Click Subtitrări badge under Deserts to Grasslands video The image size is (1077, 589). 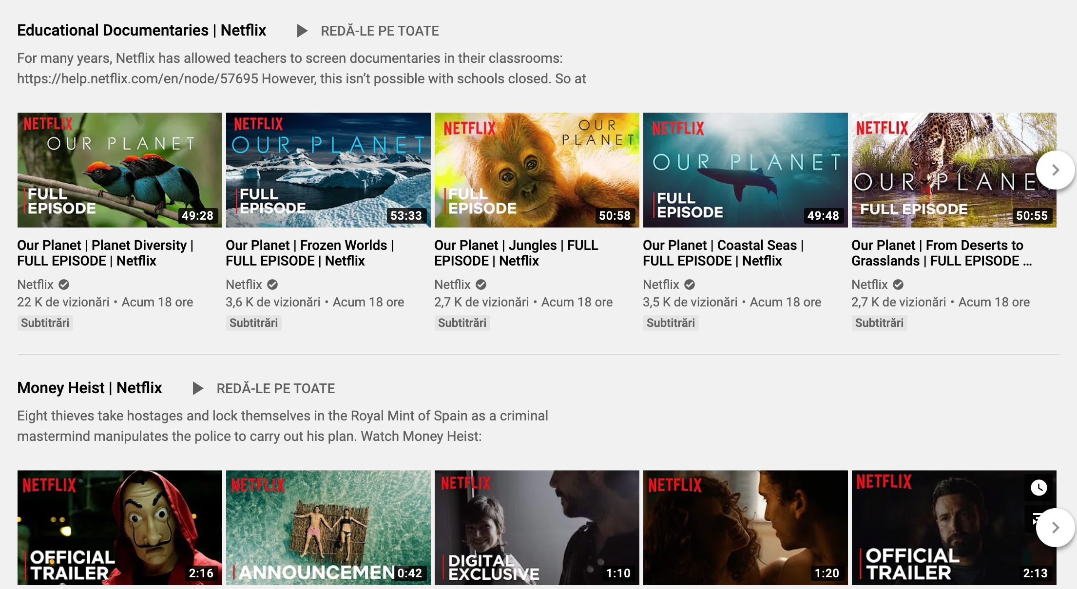880,323
